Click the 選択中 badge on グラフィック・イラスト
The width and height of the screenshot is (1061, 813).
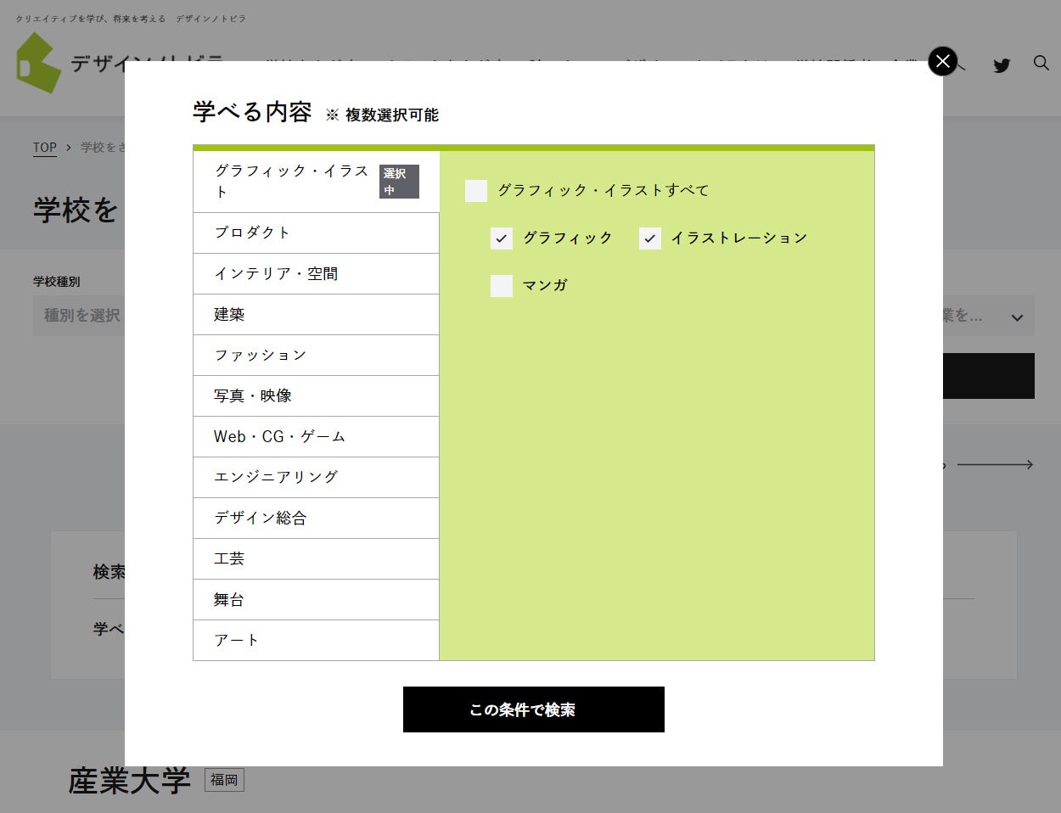tap(399, 181)
